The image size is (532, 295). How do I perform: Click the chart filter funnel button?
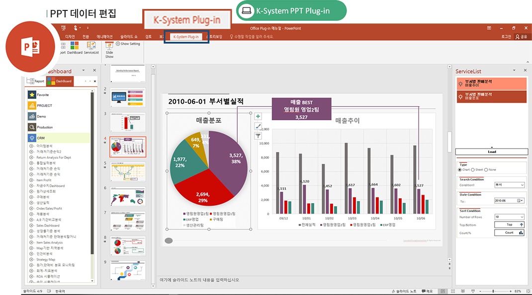(x=258, y=136)
